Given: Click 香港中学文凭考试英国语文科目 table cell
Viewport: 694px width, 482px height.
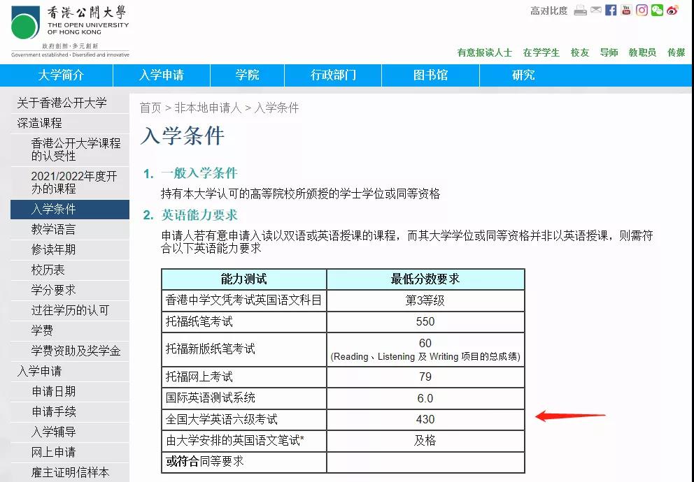Looking at the screenshot, I should coord(244,300).
